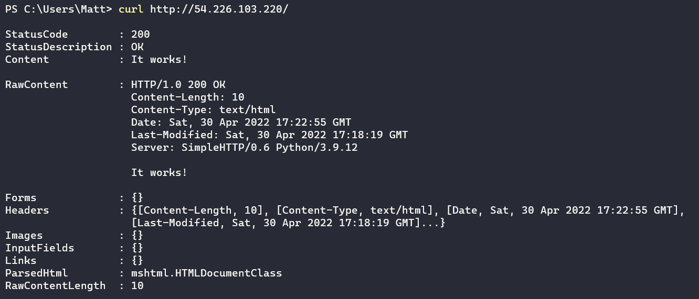Click the Date: Sat, 30 Apr 2022 17:22:55 line
Viewport: 699px width, 299px height.
[241, 123]
